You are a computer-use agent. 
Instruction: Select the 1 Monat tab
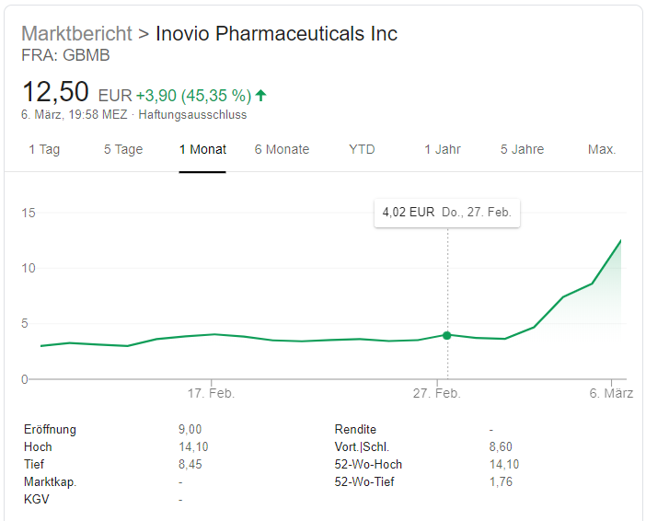202,149
